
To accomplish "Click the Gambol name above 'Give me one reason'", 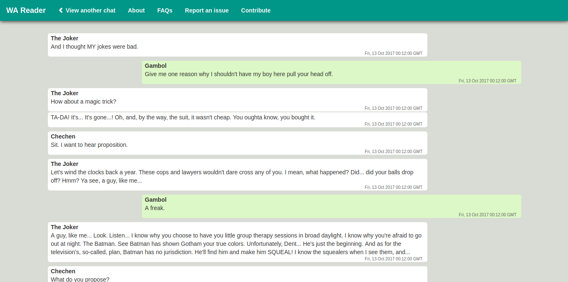I will click(156, 66).
